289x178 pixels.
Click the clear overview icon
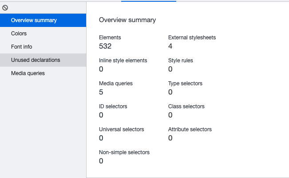click(5, 8)
